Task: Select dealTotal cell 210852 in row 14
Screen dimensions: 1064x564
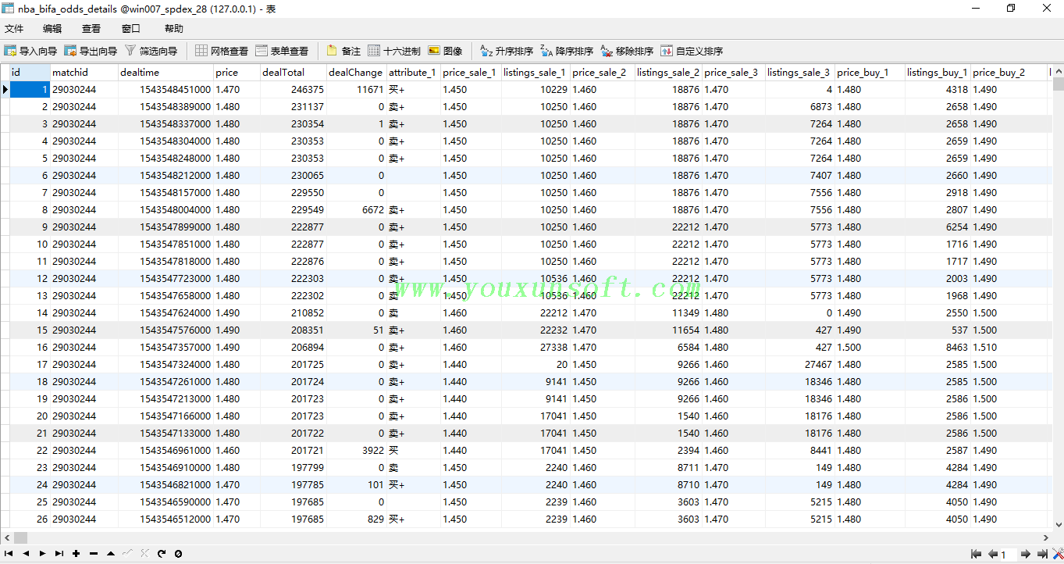Action: coord(294,312)
